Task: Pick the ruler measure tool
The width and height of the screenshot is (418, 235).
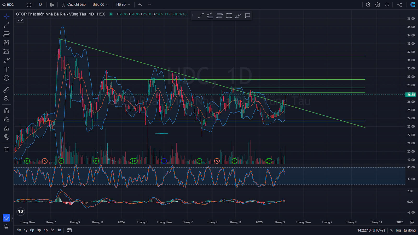Action: tap(7, 90)
